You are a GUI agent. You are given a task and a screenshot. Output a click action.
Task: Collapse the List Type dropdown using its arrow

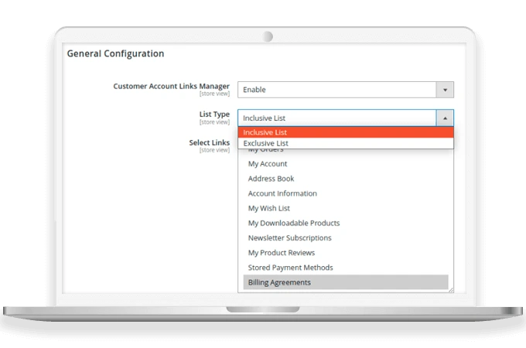pos(445,118)
